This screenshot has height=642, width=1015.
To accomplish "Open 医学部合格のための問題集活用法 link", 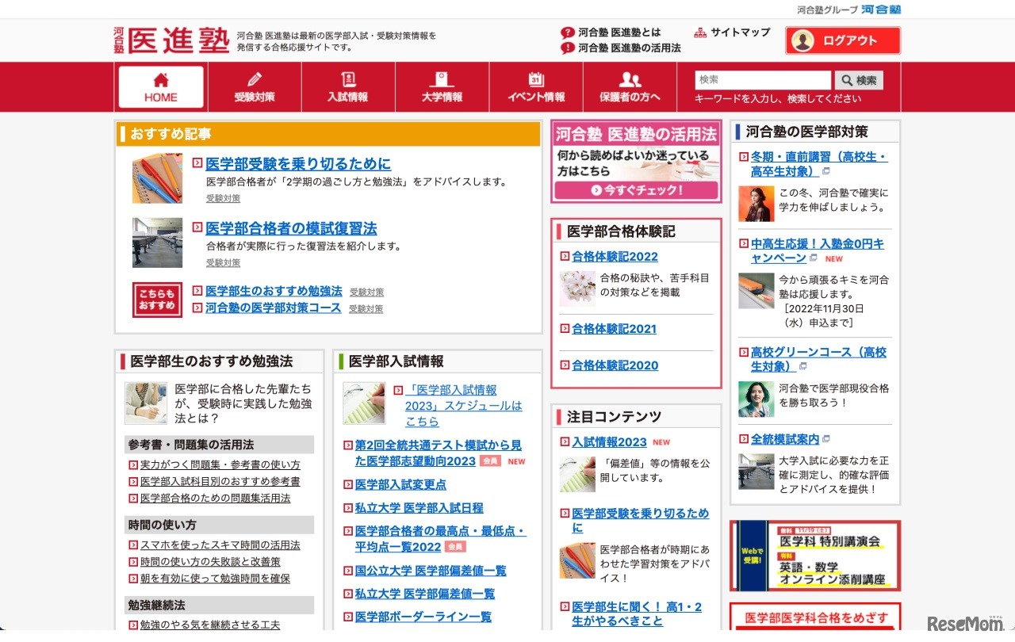I will (x=215, y=499).
